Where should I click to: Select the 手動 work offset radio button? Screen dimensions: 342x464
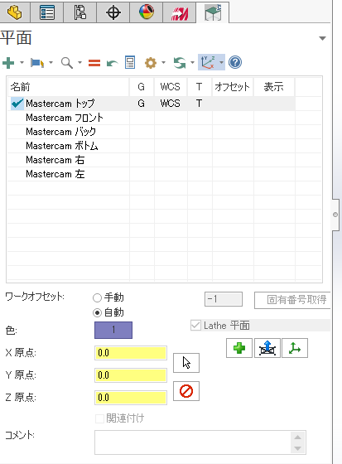tap(98, 297)
